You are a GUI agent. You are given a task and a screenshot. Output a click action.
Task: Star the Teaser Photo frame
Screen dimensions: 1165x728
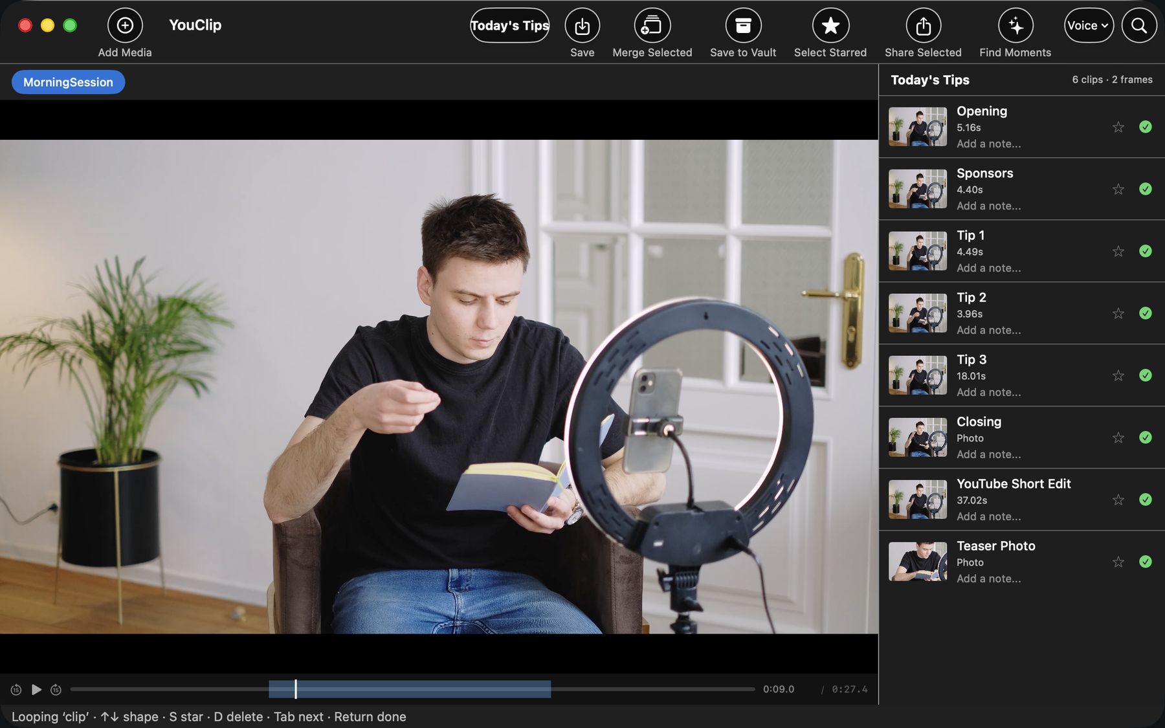click(1118, 562)
